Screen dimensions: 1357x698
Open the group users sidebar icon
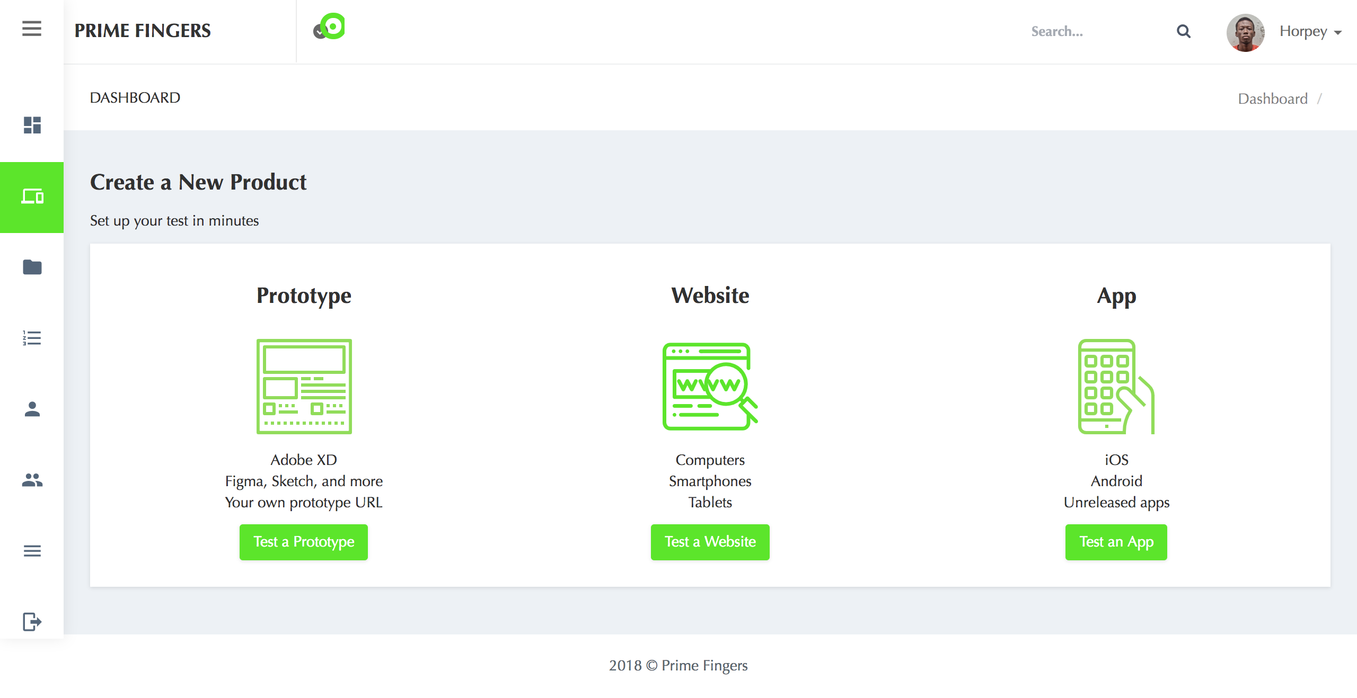[x=32, y=480]
